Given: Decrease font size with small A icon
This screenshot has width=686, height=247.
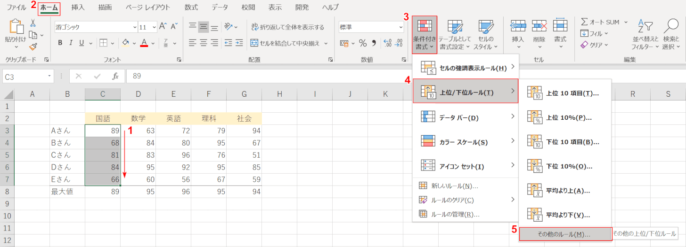Looking at the screenshot, I should [x=174, y=26].
